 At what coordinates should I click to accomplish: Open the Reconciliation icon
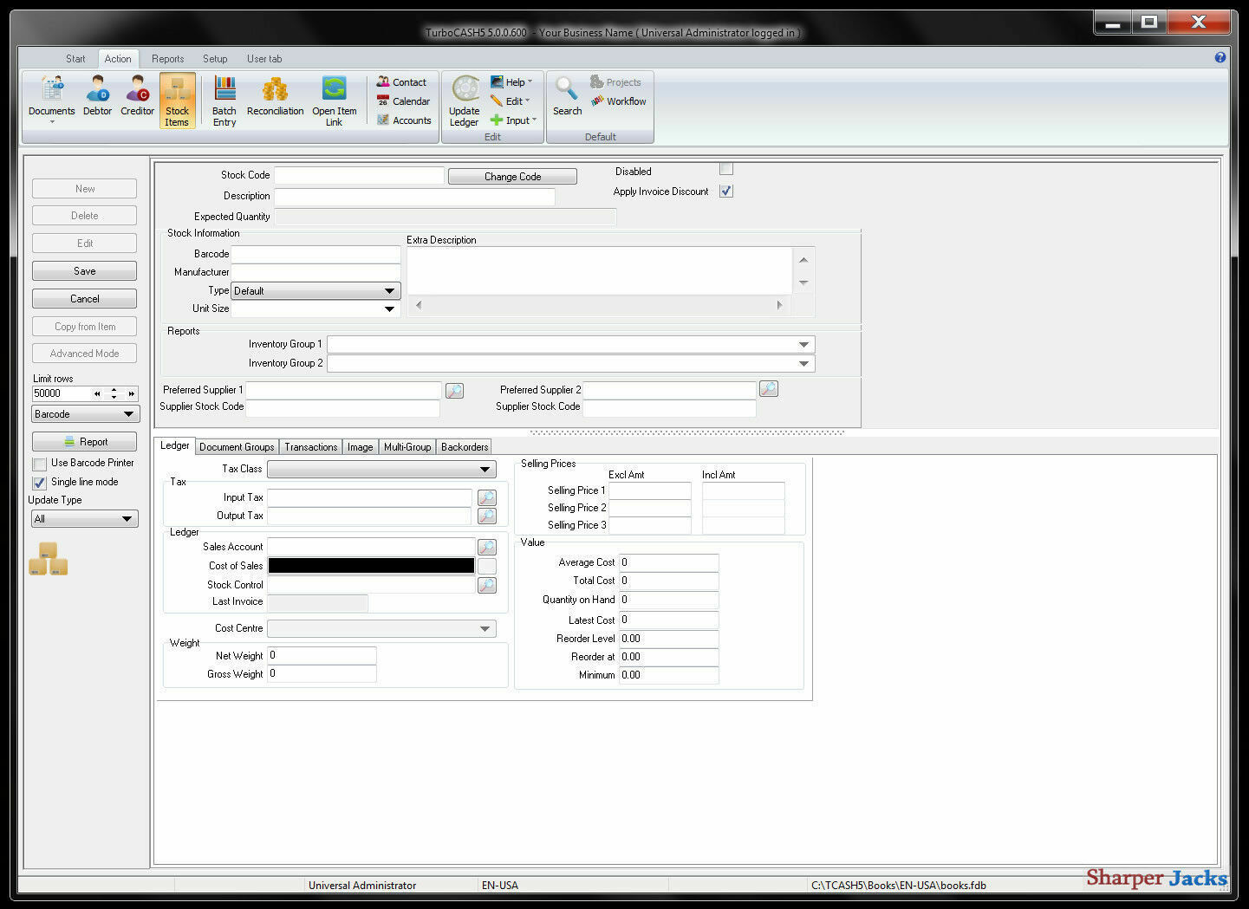point(275,96)
